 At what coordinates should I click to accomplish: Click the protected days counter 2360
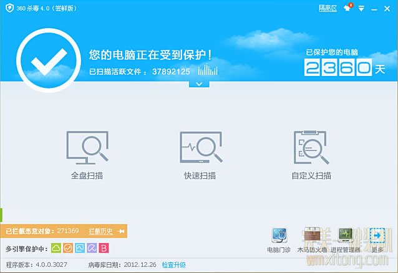tap(338, 67)
